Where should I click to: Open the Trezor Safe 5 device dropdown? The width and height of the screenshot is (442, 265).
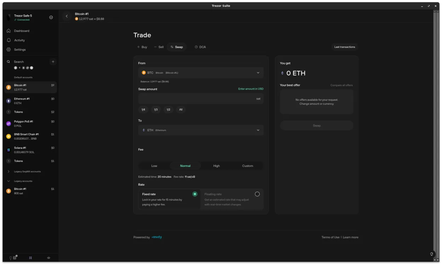click(x=51, y=17)
